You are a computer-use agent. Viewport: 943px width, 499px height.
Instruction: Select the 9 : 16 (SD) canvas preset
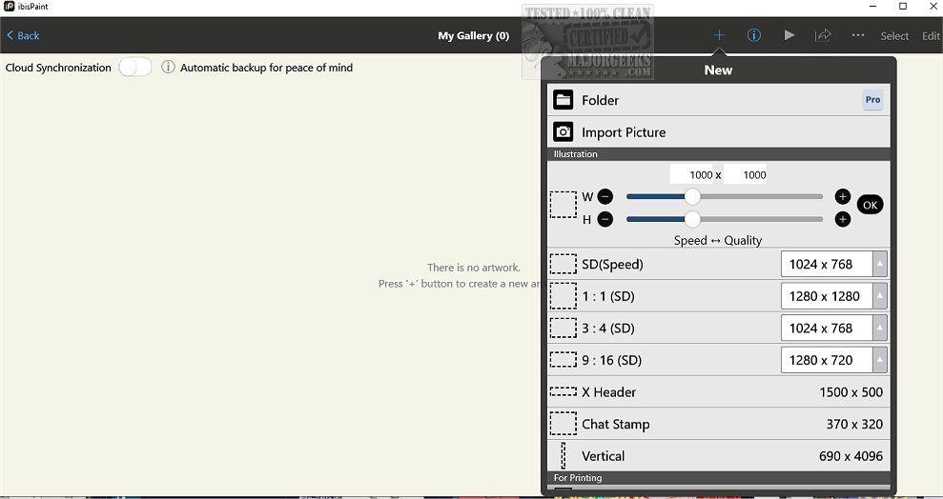click(719, 360)
